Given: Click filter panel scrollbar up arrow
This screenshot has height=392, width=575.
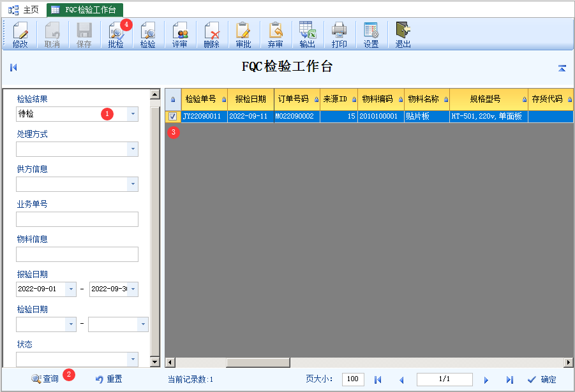Looking at the screenshot, I should click(155, 94).
